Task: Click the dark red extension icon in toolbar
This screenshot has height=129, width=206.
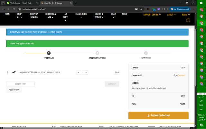Action: click(x=148, y=9)
